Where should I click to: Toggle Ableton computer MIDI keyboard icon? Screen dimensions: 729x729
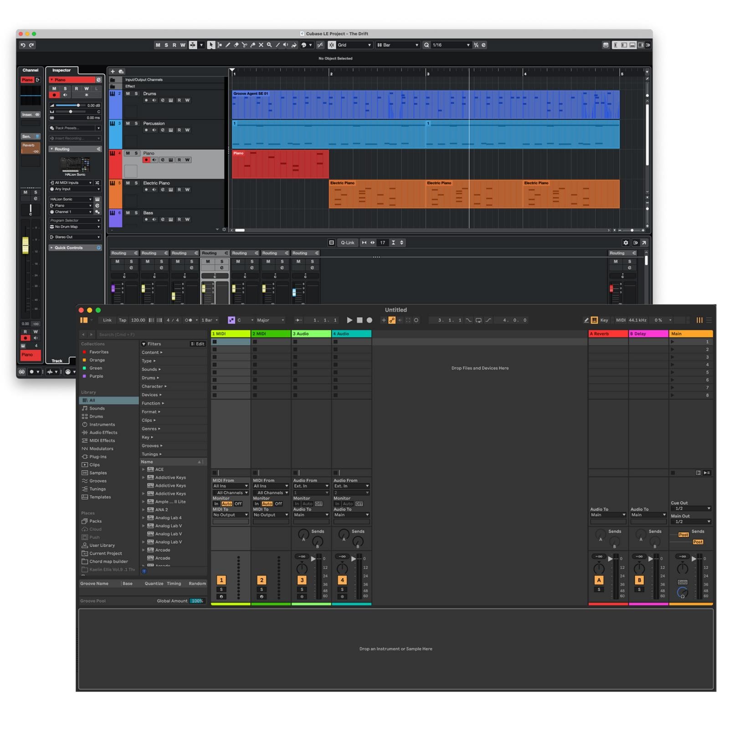pyautogui.click(x=594, y=320)
